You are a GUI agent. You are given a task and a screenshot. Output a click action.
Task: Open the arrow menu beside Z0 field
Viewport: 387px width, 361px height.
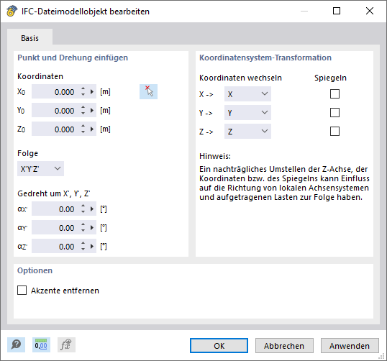tap(92, 129)
